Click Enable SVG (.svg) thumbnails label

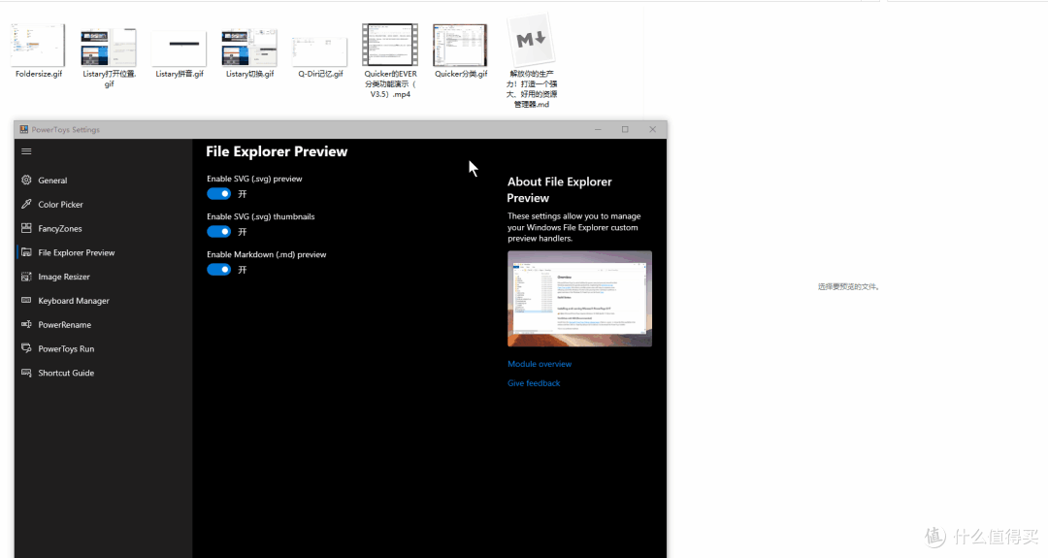point(261,216)
